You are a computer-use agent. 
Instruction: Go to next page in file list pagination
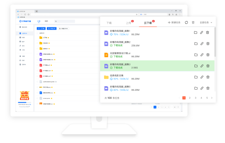tap(178, 107)
